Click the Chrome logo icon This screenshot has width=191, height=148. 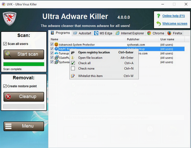[149, 33]
